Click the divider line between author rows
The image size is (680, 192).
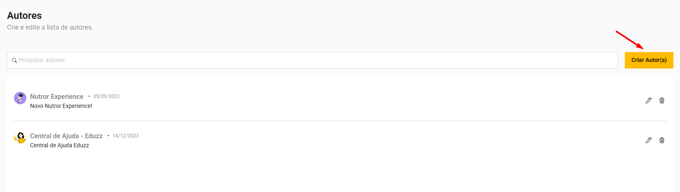(x=340, y=121)
